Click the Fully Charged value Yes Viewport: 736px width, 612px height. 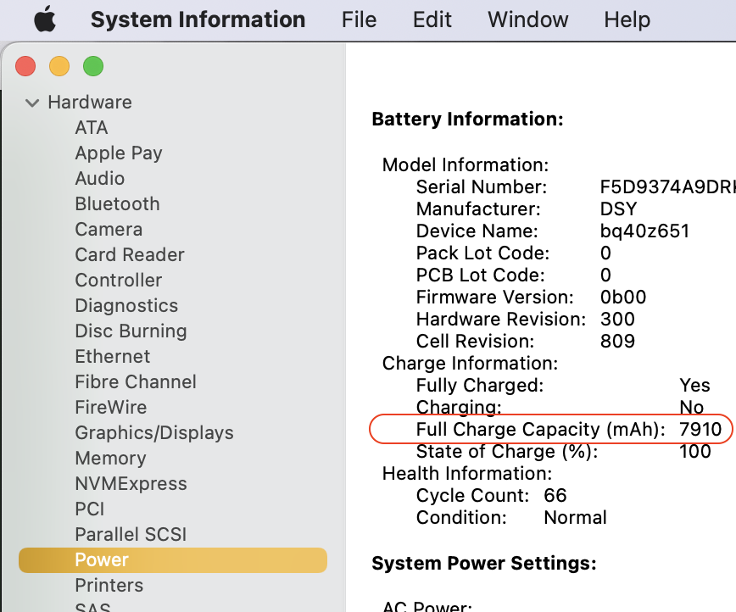coord(694,386)
